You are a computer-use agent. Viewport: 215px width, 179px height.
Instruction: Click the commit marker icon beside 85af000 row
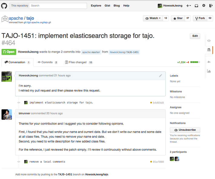pos(19,162)
